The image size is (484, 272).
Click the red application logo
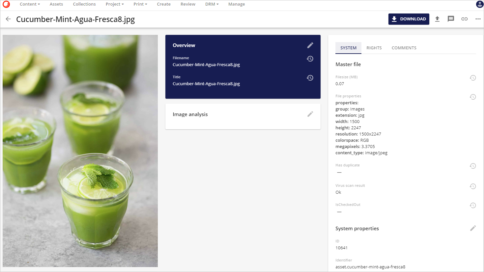6,4
